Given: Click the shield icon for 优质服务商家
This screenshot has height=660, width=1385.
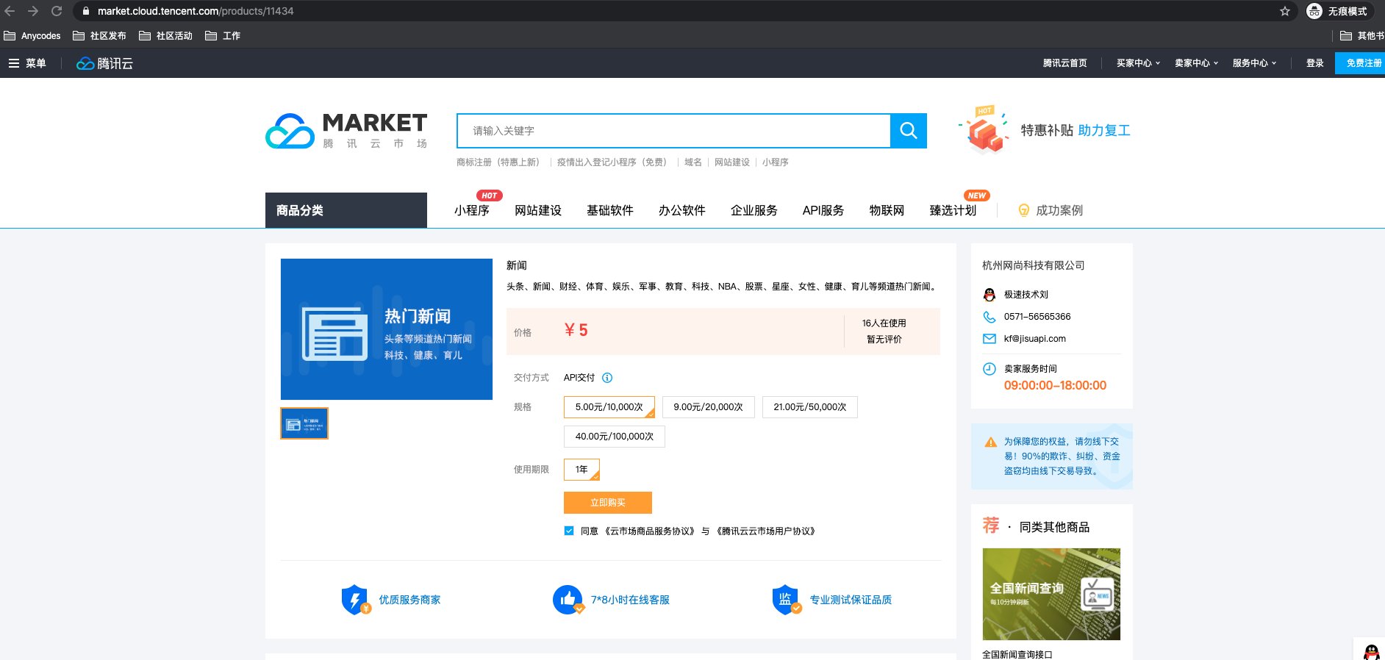Looking at the screenshot, I should [x=356, y=600].
